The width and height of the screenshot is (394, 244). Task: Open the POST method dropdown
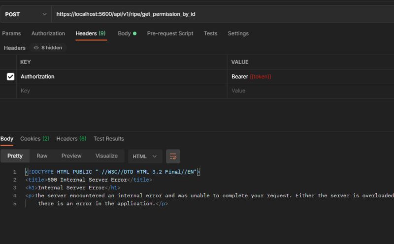pos(26,14)
